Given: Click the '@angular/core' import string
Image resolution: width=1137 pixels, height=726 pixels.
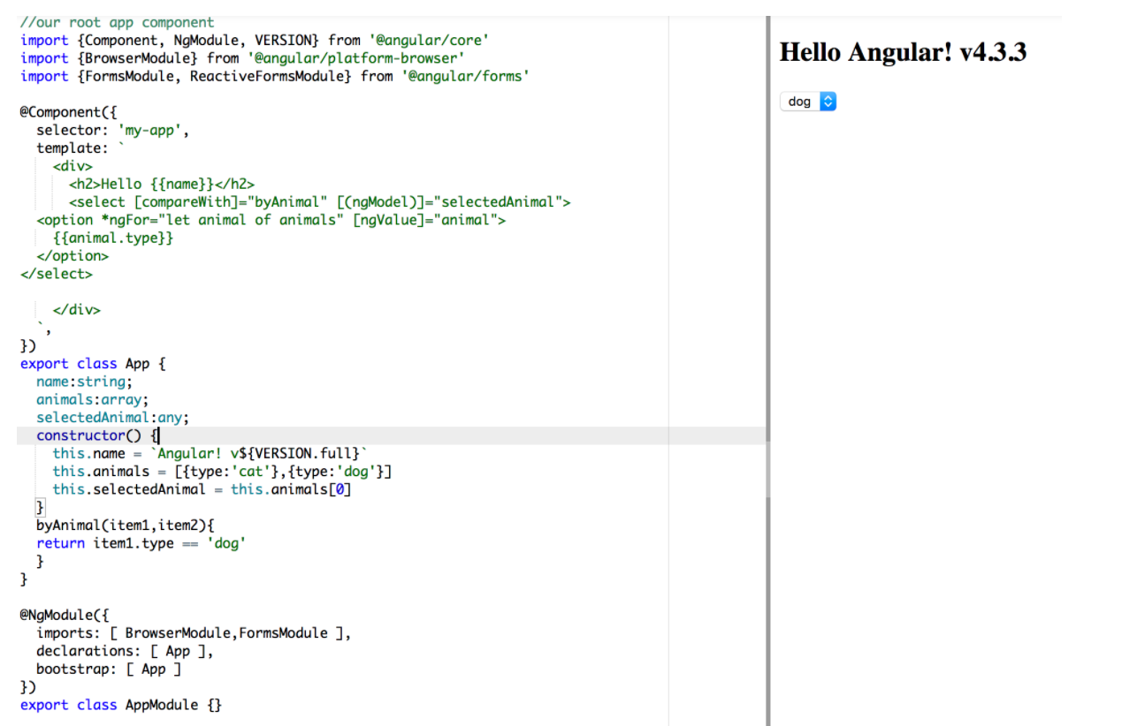Looking at the screenshot, I should (430, 40).
